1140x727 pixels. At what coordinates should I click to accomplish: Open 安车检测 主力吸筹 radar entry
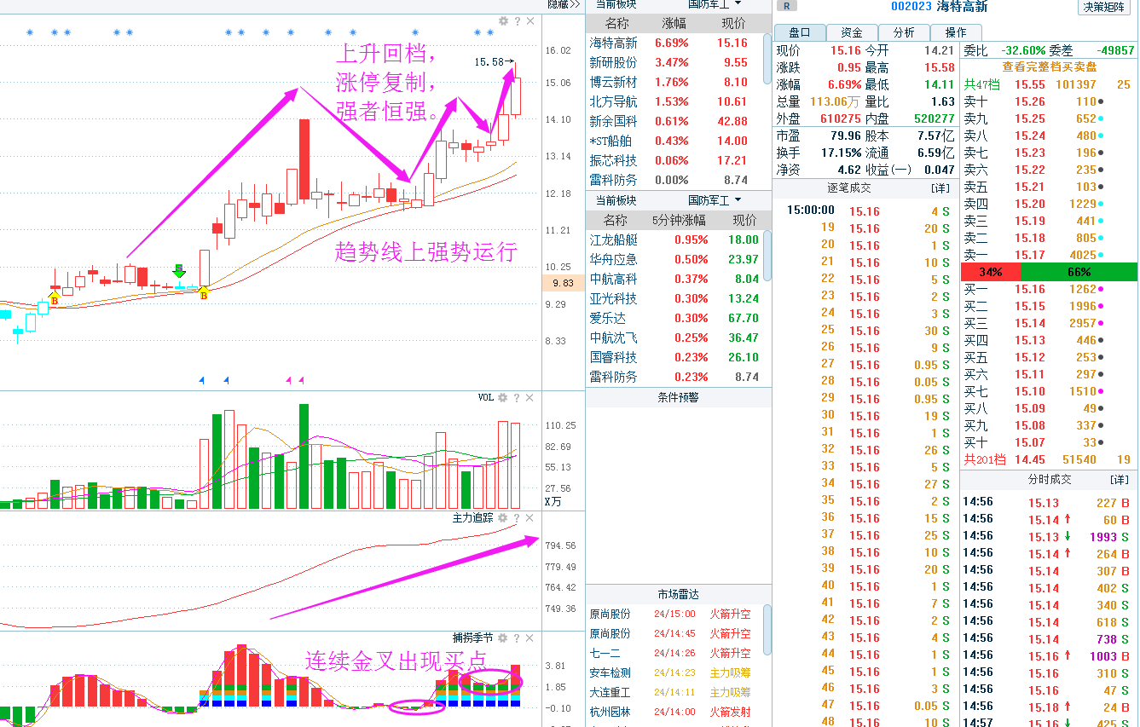click(x=674, y=672)
